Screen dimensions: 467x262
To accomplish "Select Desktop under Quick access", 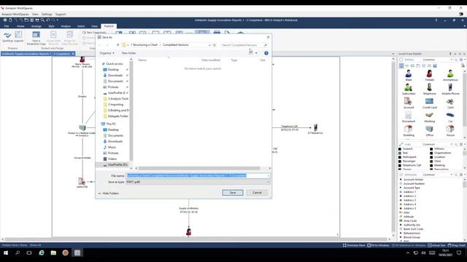I will tap(113, 70).
